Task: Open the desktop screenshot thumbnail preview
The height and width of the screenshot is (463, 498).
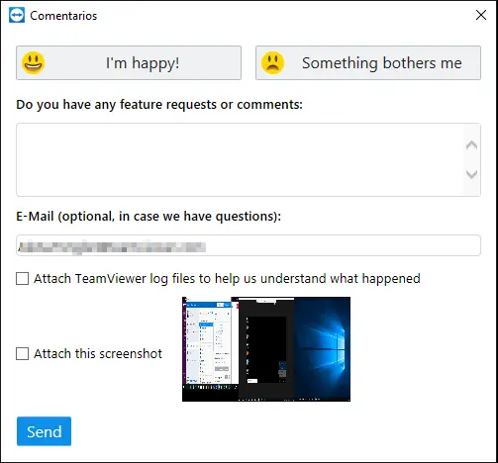Action: (x=266, y=349)
